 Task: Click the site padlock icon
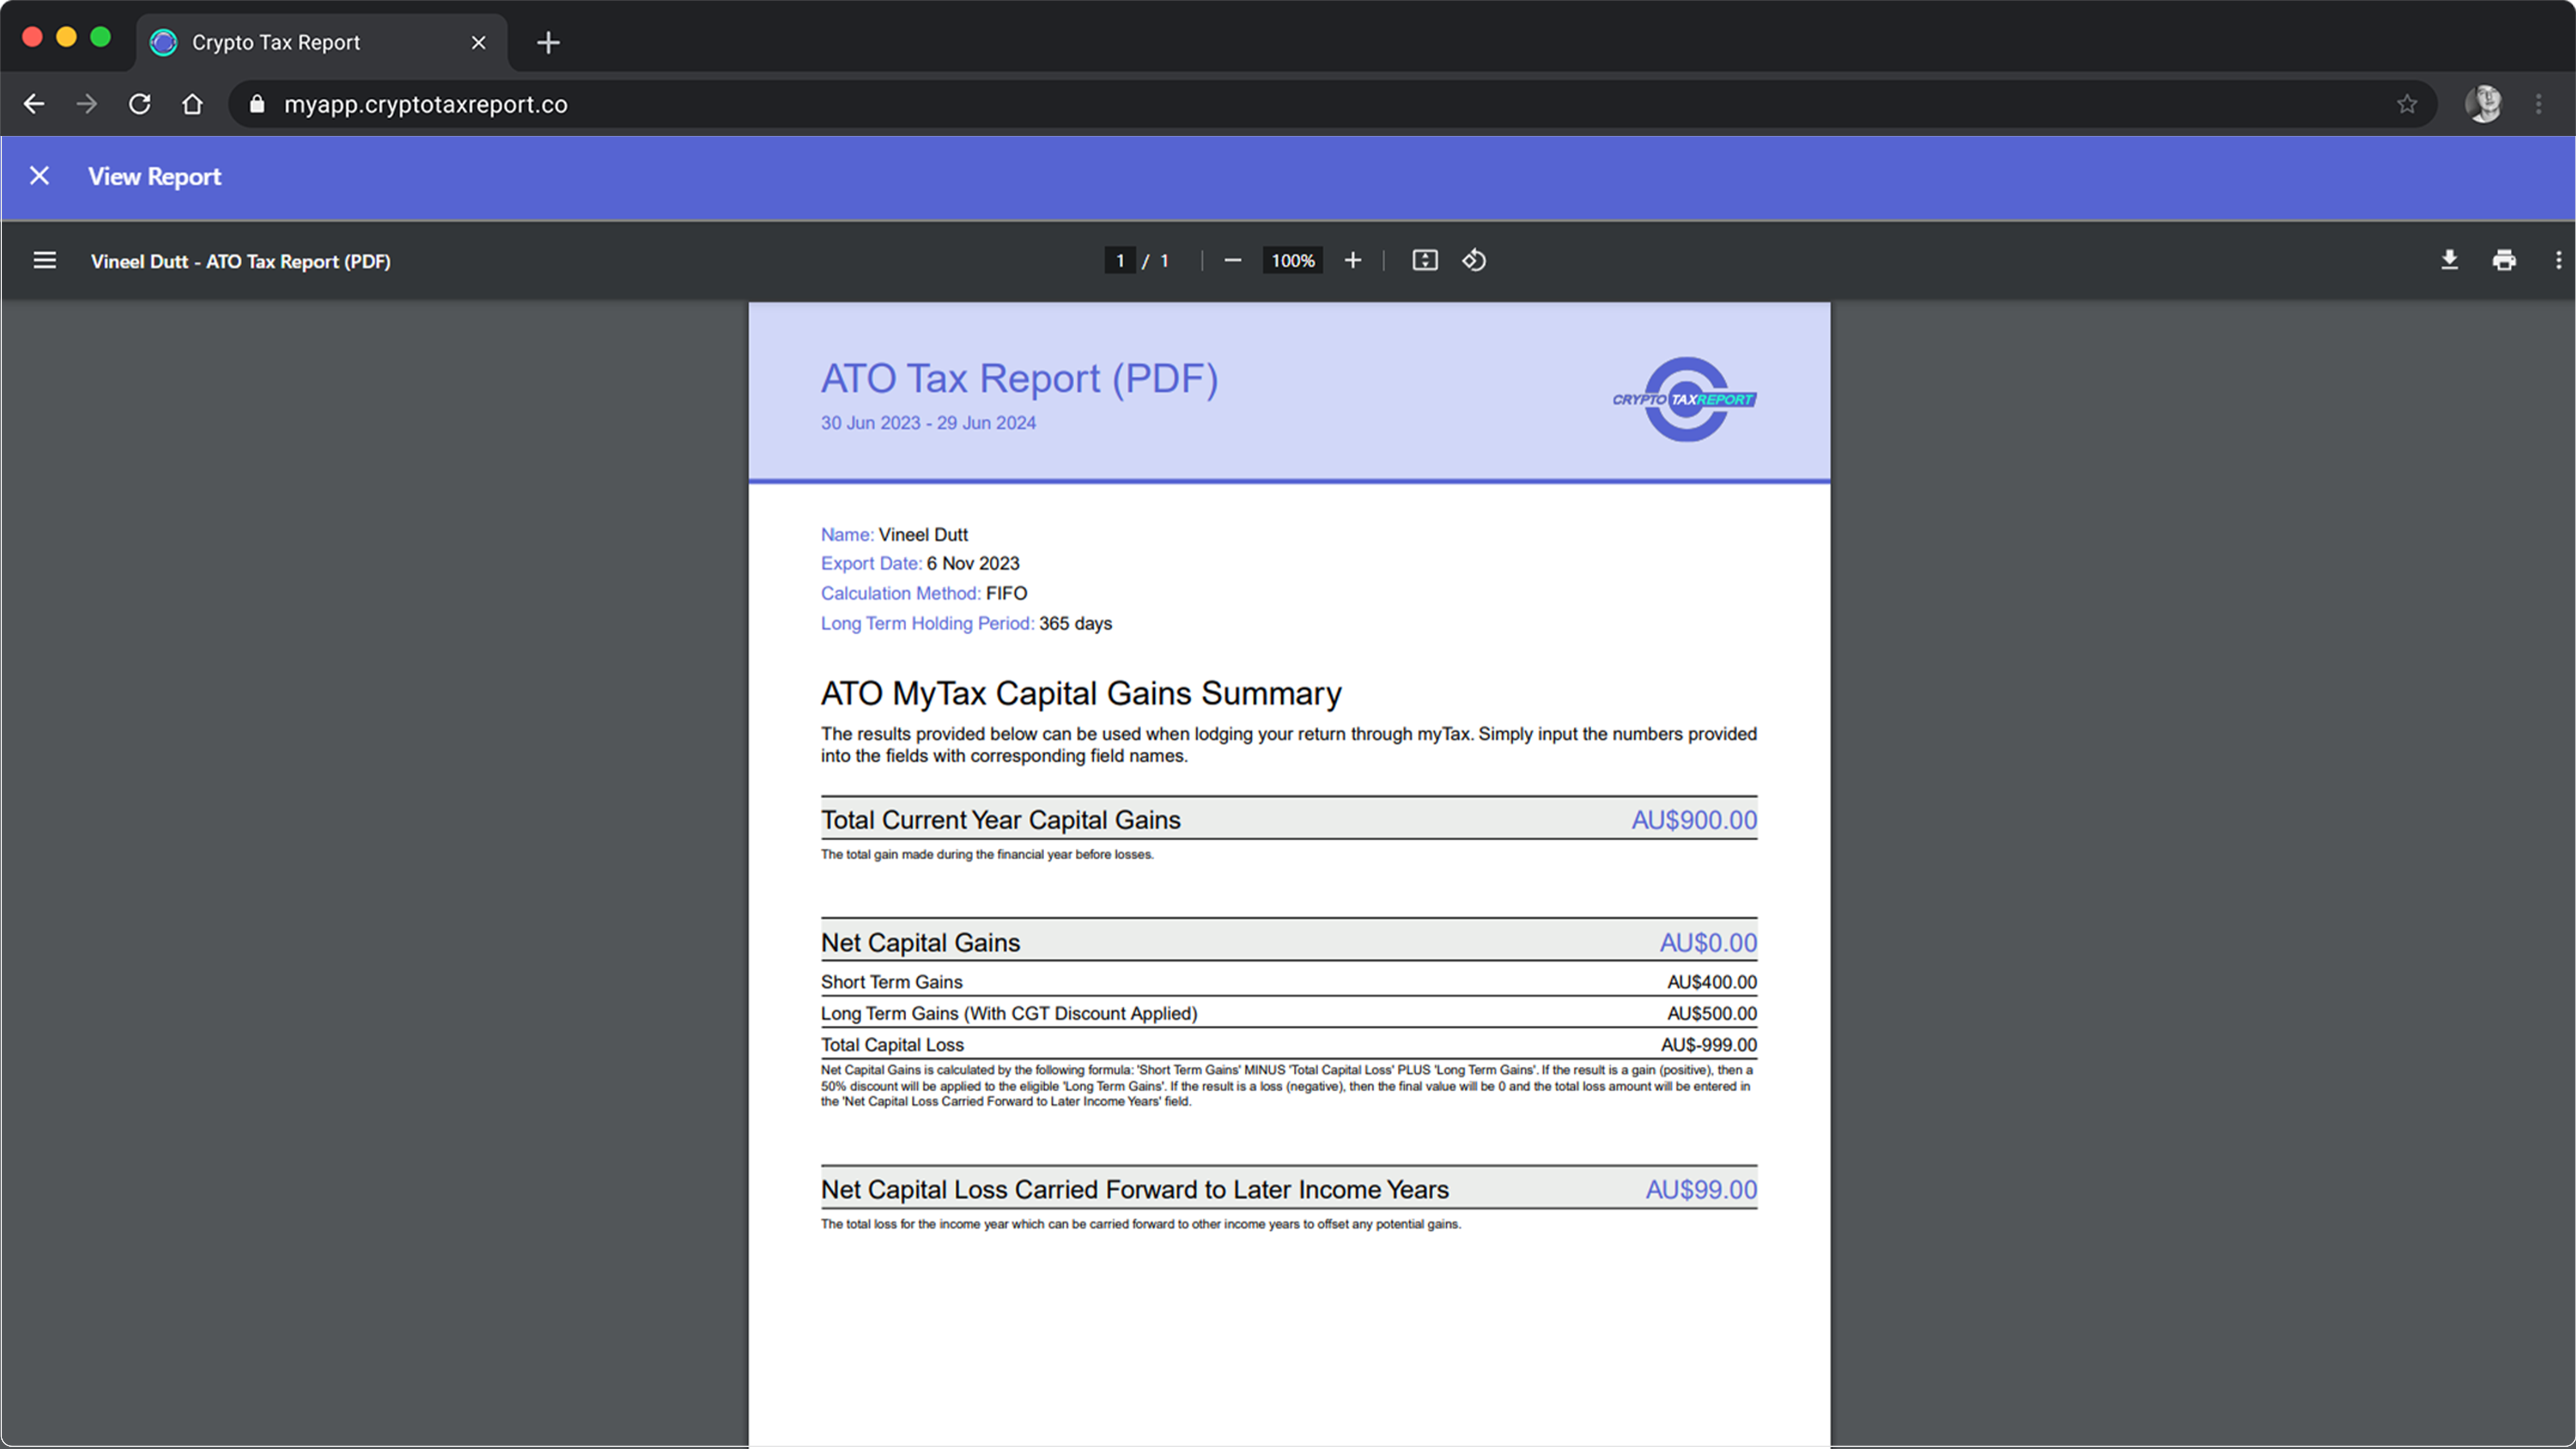point(257,104)
